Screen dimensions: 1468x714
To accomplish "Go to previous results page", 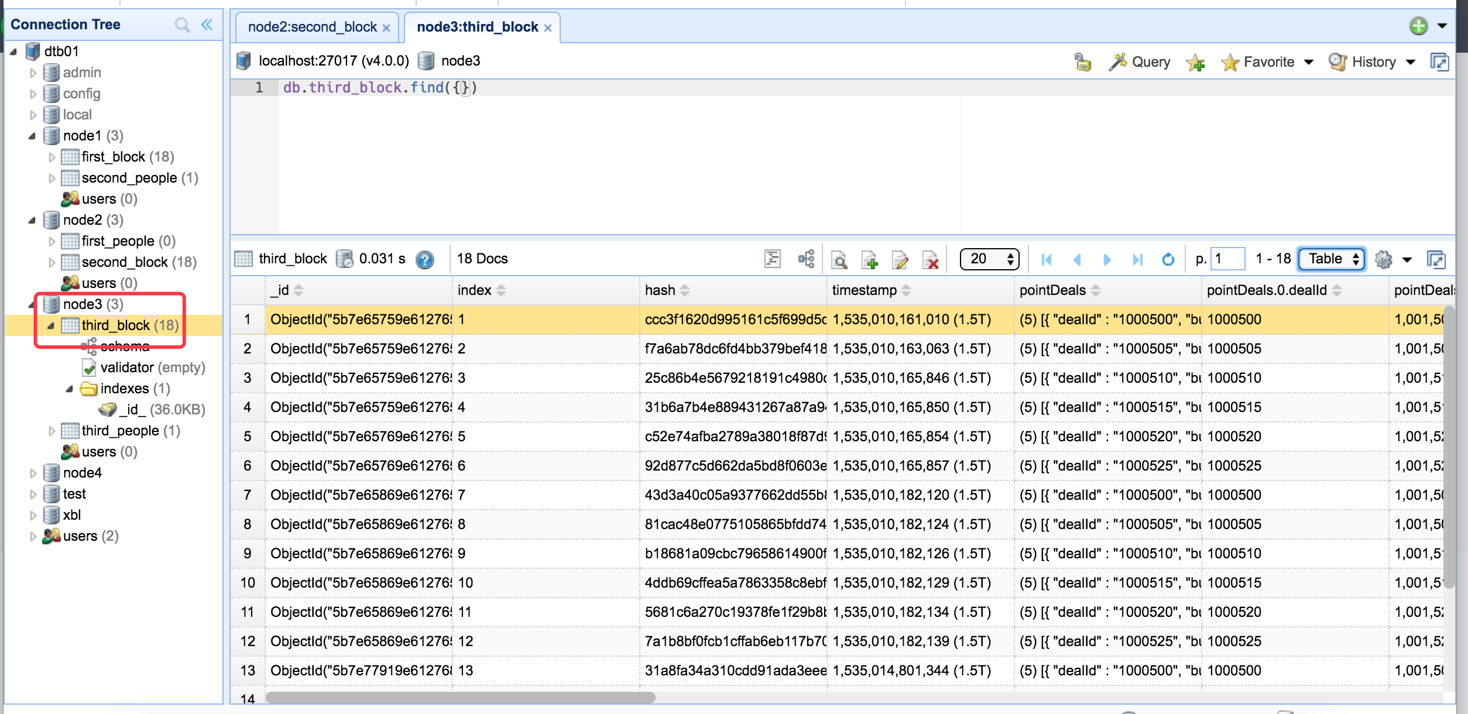I will click(x=1077, y=259).
